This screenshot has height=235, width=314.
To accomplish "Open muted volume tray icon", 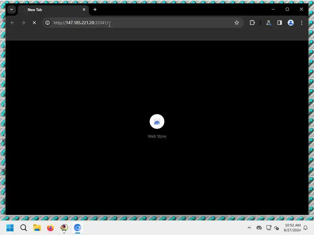I will (277, 228).
